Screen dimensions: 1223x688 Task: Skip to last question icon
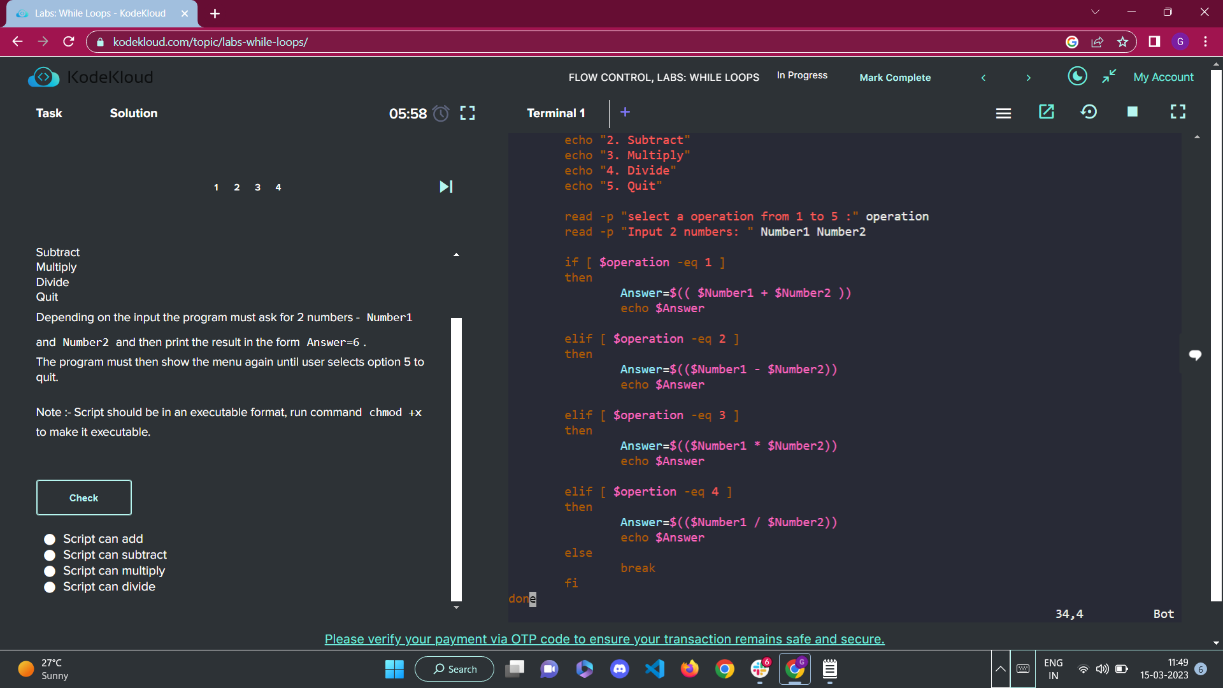pos(446,187)
